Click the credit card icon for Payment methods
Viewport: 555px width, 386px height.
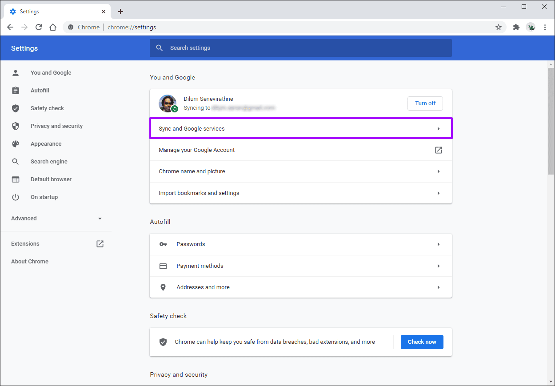163,266
